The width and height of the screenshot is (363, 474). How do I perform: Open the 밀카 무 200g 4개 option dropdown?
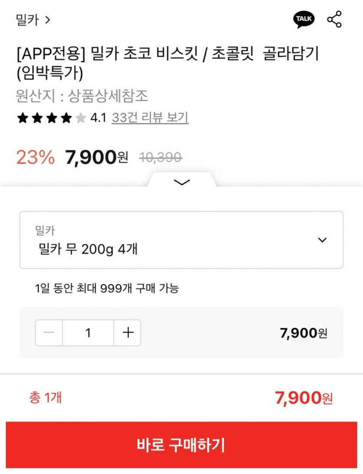click(181, 240)
